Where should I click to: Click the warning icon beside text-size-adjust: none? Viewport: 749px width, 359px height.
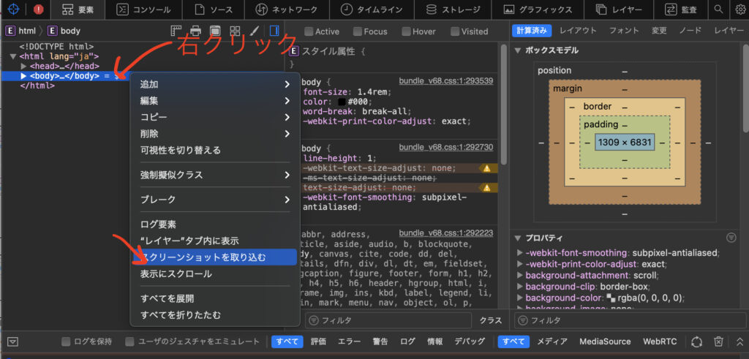pyautogui.click(x=486, y=188)
